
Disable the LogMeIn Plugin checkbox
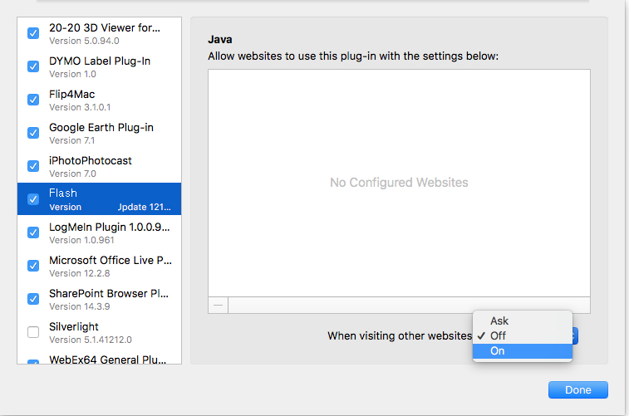pyautogui.click(x=33, y=232)
